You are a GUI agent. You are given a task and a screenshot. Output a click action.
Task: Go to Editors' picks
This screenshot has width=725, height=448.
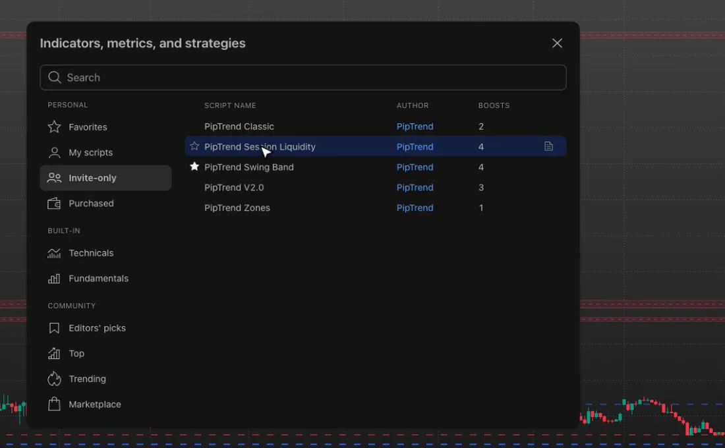(105, 328)
